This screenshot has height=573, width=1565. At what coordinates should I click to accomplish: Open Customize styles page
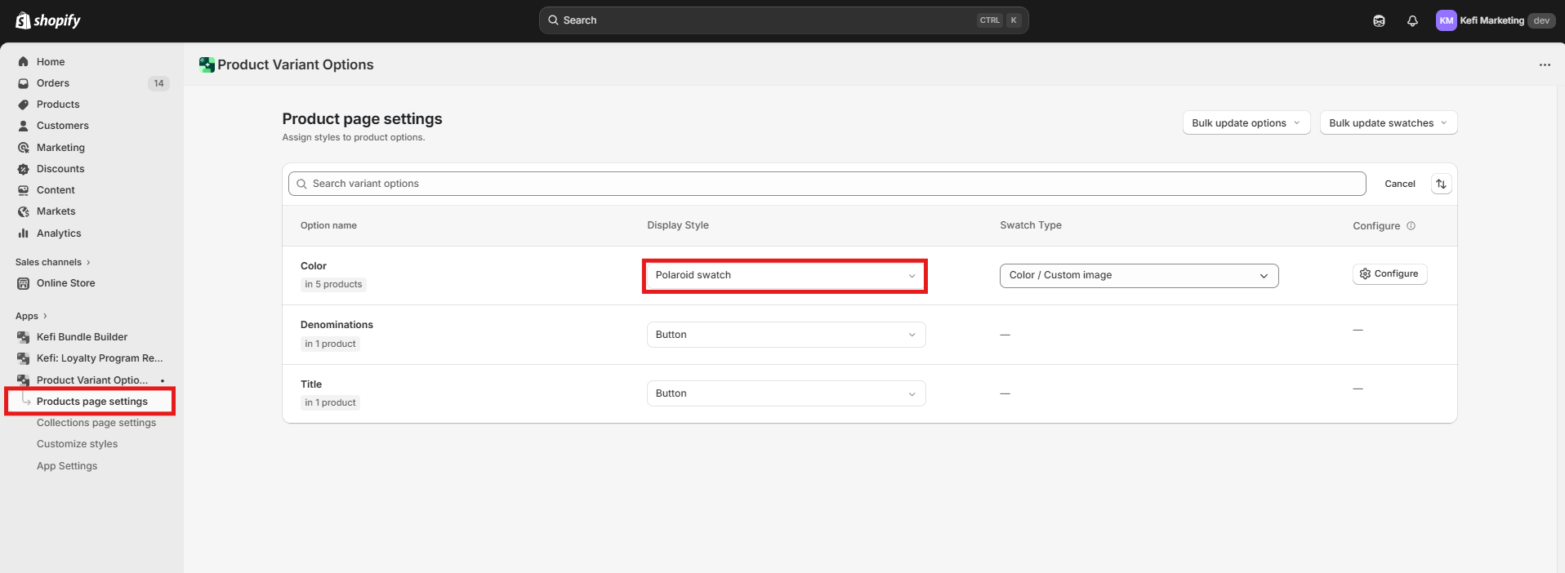(x=77, y=444)
